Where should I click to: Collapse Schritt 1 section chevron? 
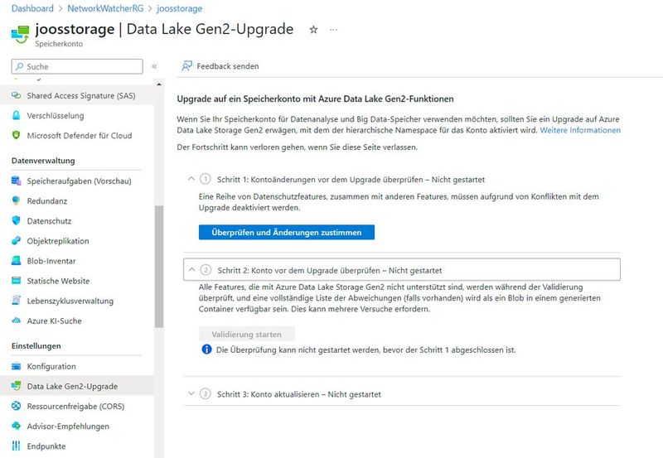191,179
